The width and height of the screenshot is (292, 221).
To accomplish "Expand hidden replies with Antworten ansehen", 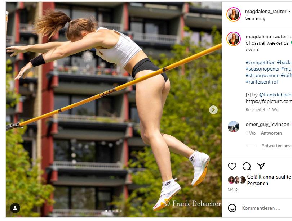I will pyautogui.click(x=276, y=146).
